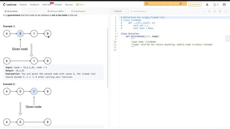This screenshot has width=230, height=129.
Task: Open the user profile avatar
Action: pos(224,5)
